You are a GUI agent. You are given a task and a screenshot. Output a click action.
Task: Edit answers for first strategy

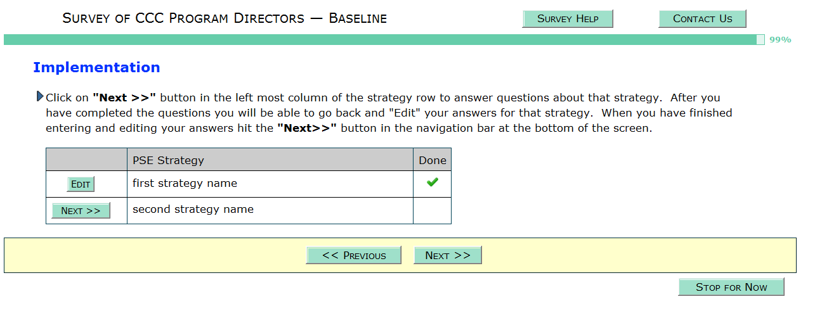[x=81, y=184]
